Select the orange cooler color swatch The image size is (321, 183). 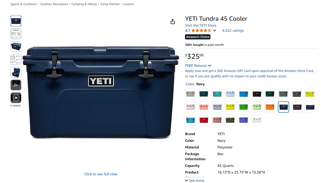coord(270,107)
